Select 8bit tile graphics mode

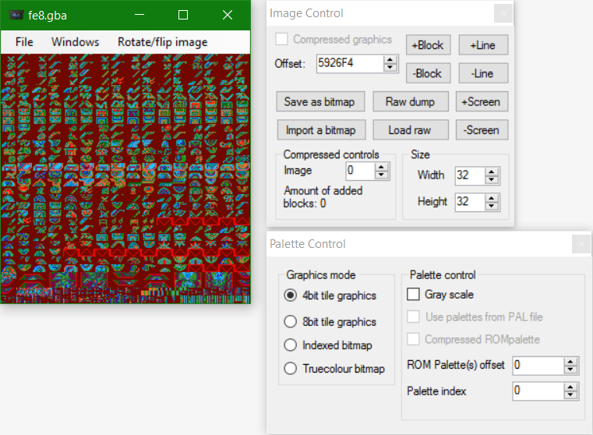291,321
